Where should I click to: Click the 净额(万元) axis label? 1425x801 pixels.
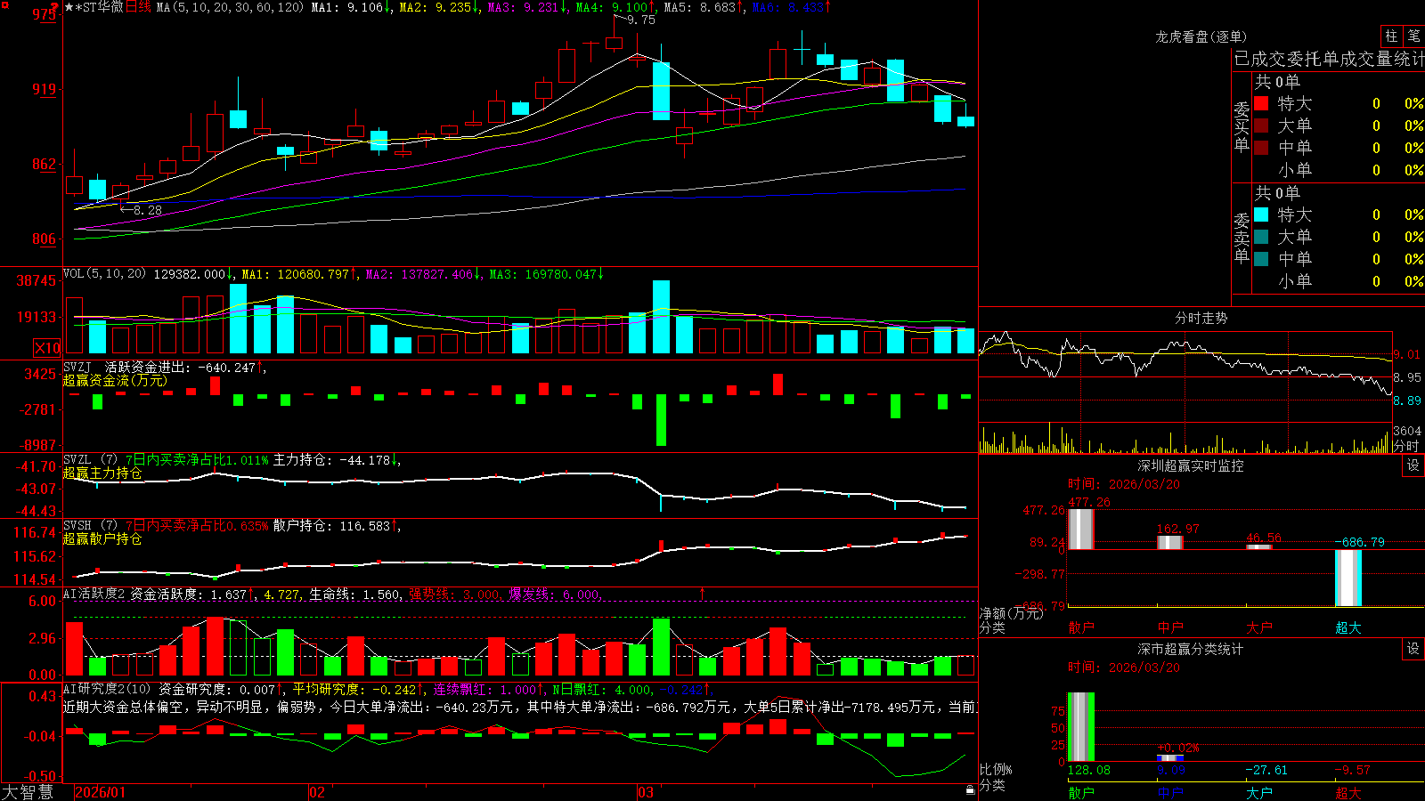1011,613
